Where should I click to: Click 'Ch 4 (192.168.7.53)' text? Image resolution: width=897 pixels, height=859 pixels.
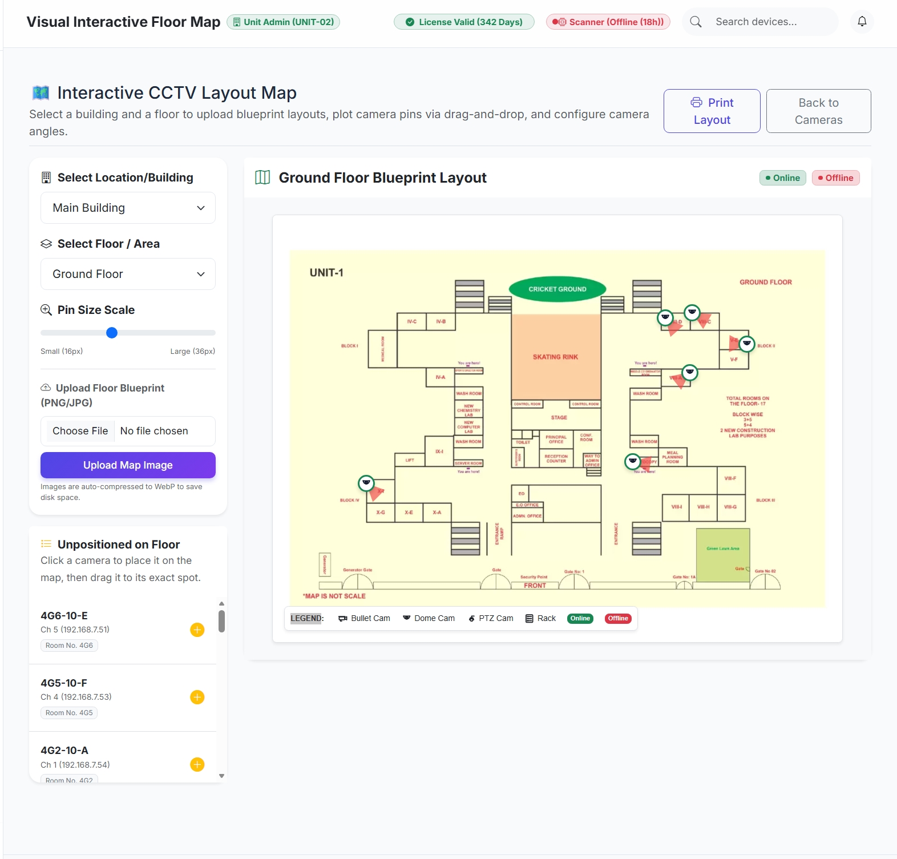[76, 697]
